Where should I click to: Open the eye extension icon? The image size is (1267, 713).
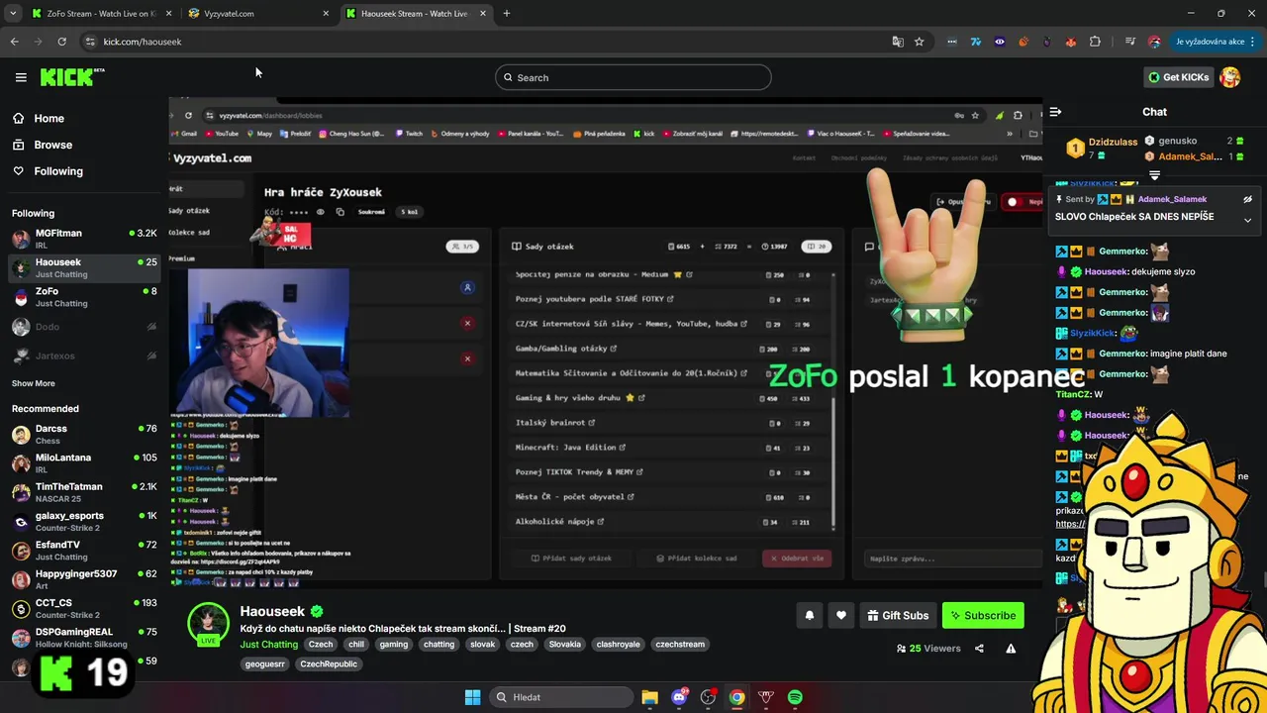coord(999,42)
